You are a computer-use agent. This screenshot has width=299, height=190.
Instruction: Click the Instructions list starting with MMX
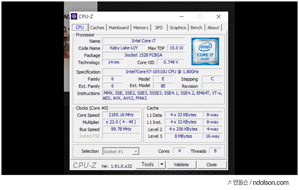(x=163, y=95)
